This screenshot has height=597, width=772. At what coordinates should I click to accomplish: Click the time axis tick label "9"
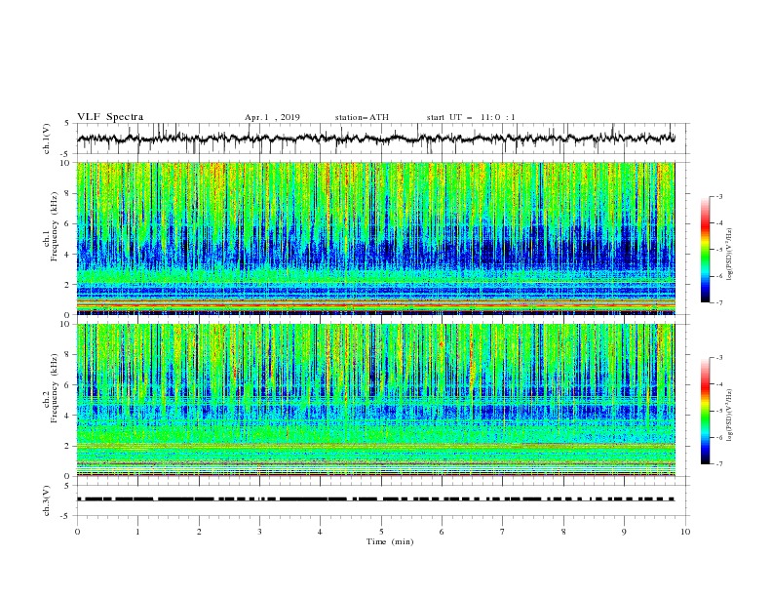[x=624, y=532]
